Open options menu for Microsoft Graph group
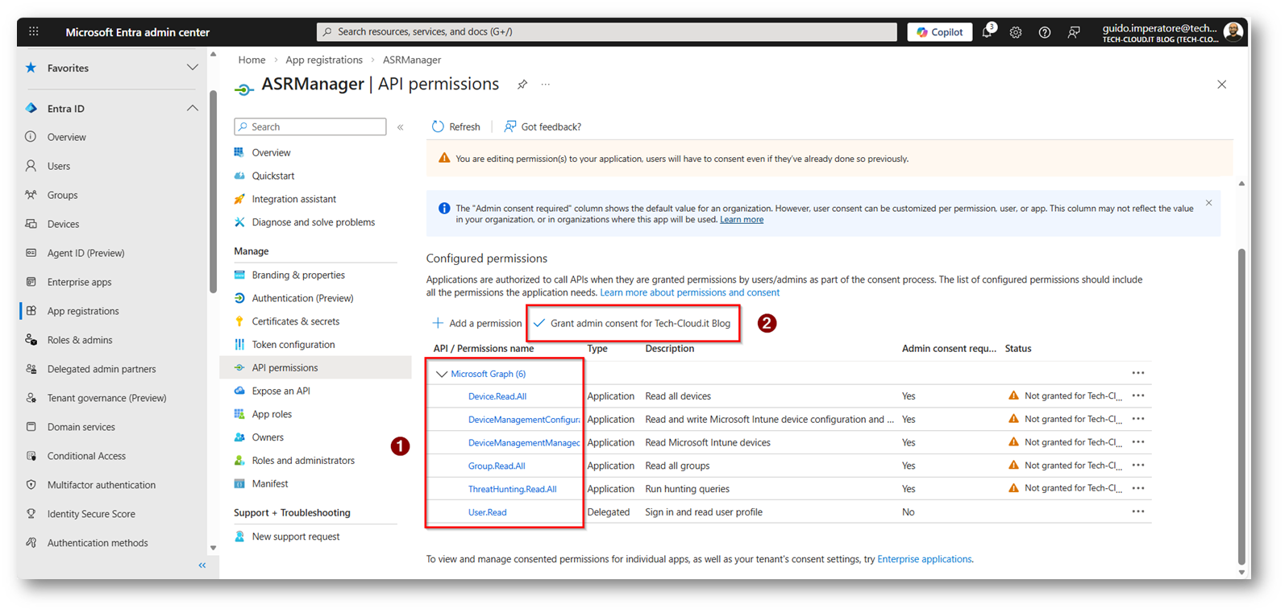 pos(1138,373)
